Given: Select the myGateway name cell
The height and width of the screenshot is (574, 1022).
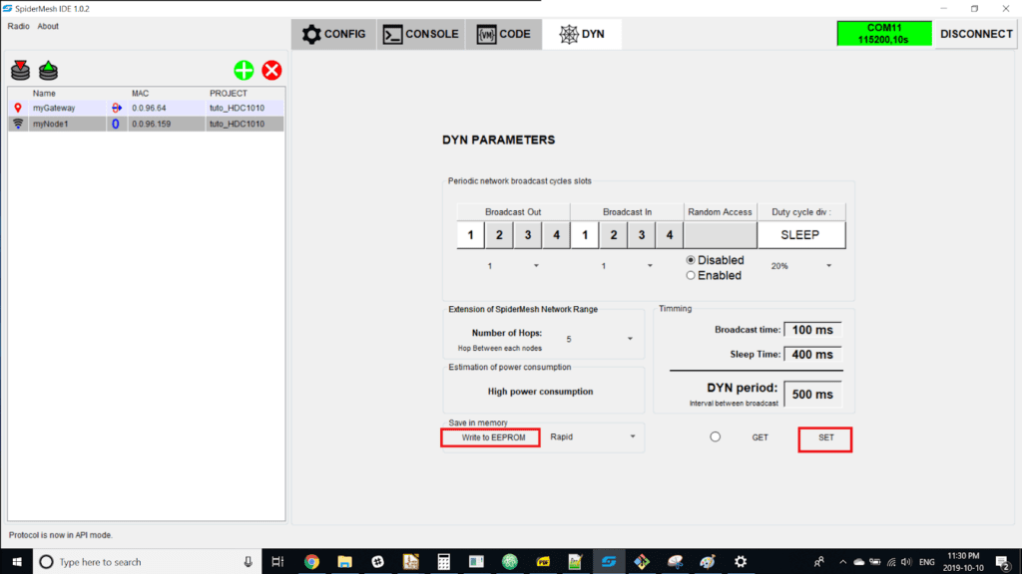Looking at the screenshot, I should pyautogui.click(x=68, y=108).
